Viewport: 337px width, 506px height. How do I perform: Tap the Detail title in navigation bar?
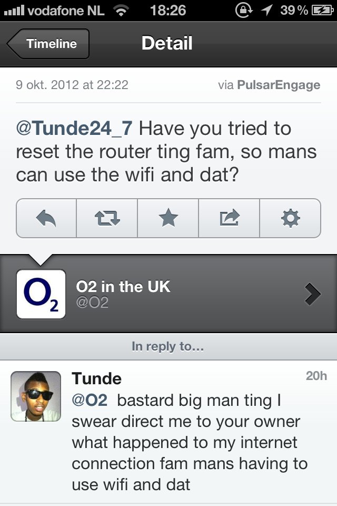point(167,43)
